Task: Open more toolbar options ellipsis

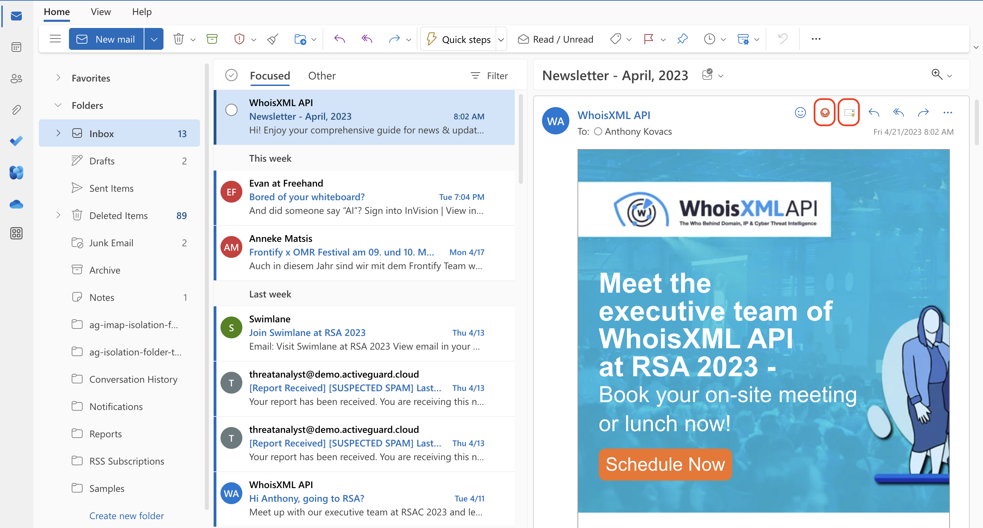Action: pyautogui.click(x=816, y=39)
